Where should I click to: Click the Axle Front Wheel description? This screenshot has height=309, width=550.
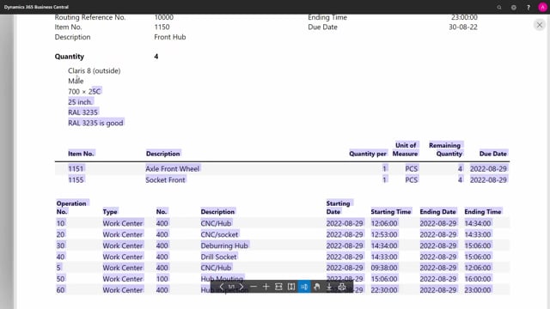[x=172, y=168]
